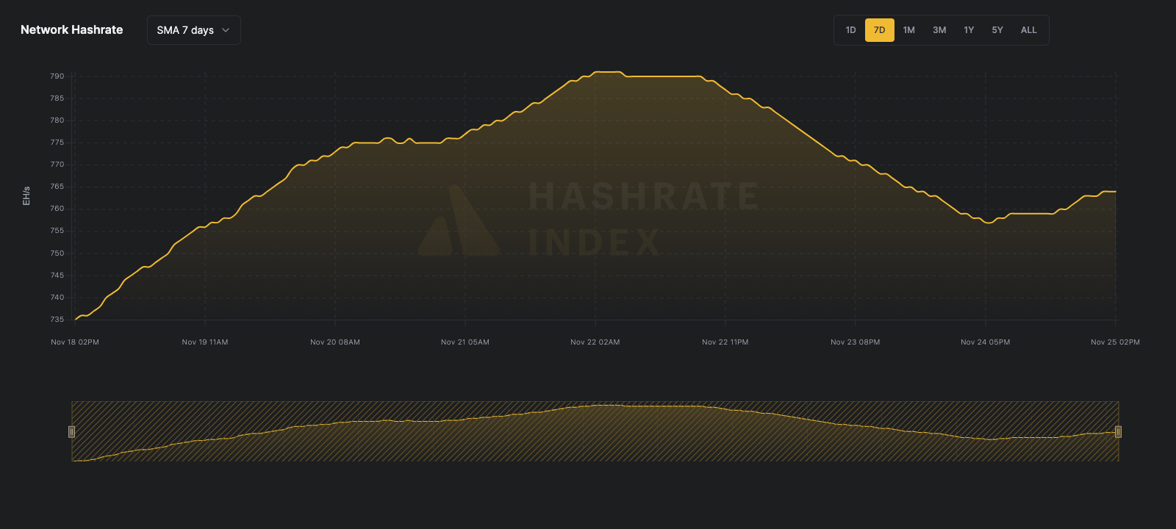Viewport: 1176px width, 529px height.
Task: Select the 7D time range tab
Action: click(x=879, y=30)
